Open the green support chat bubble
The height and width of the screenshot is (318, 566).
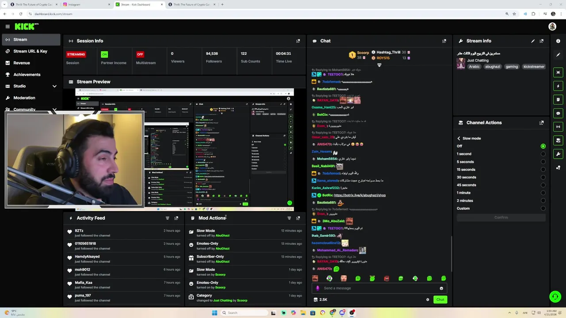(x=555, y=297)
